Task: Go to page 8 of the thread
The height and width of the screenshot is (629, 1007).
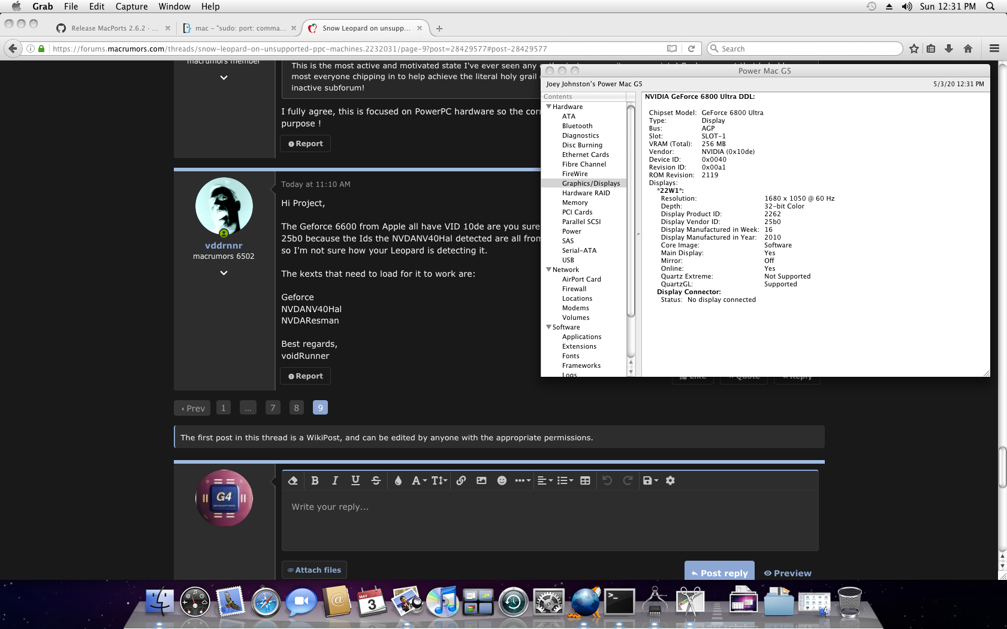Action: [296, 408]
